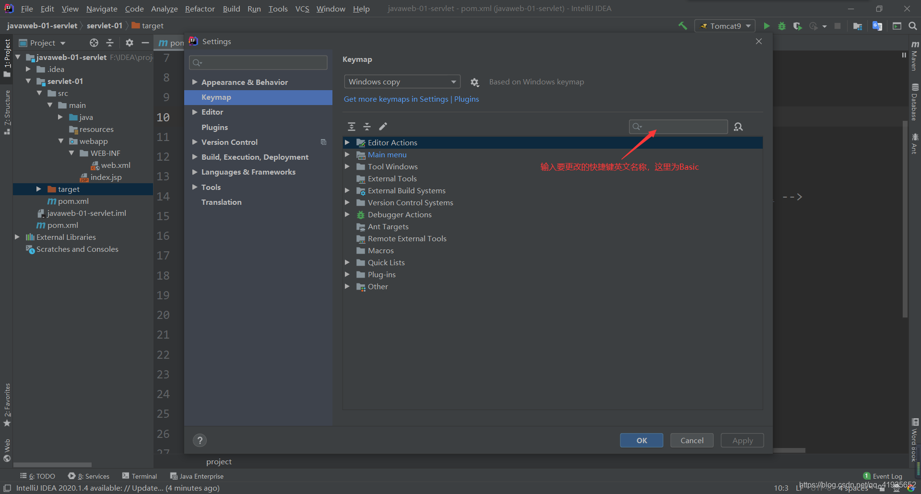Screen dimensions: 921x494
Task: Expand Build, Execution, Deployment section
Action: [x=195, y=157]
